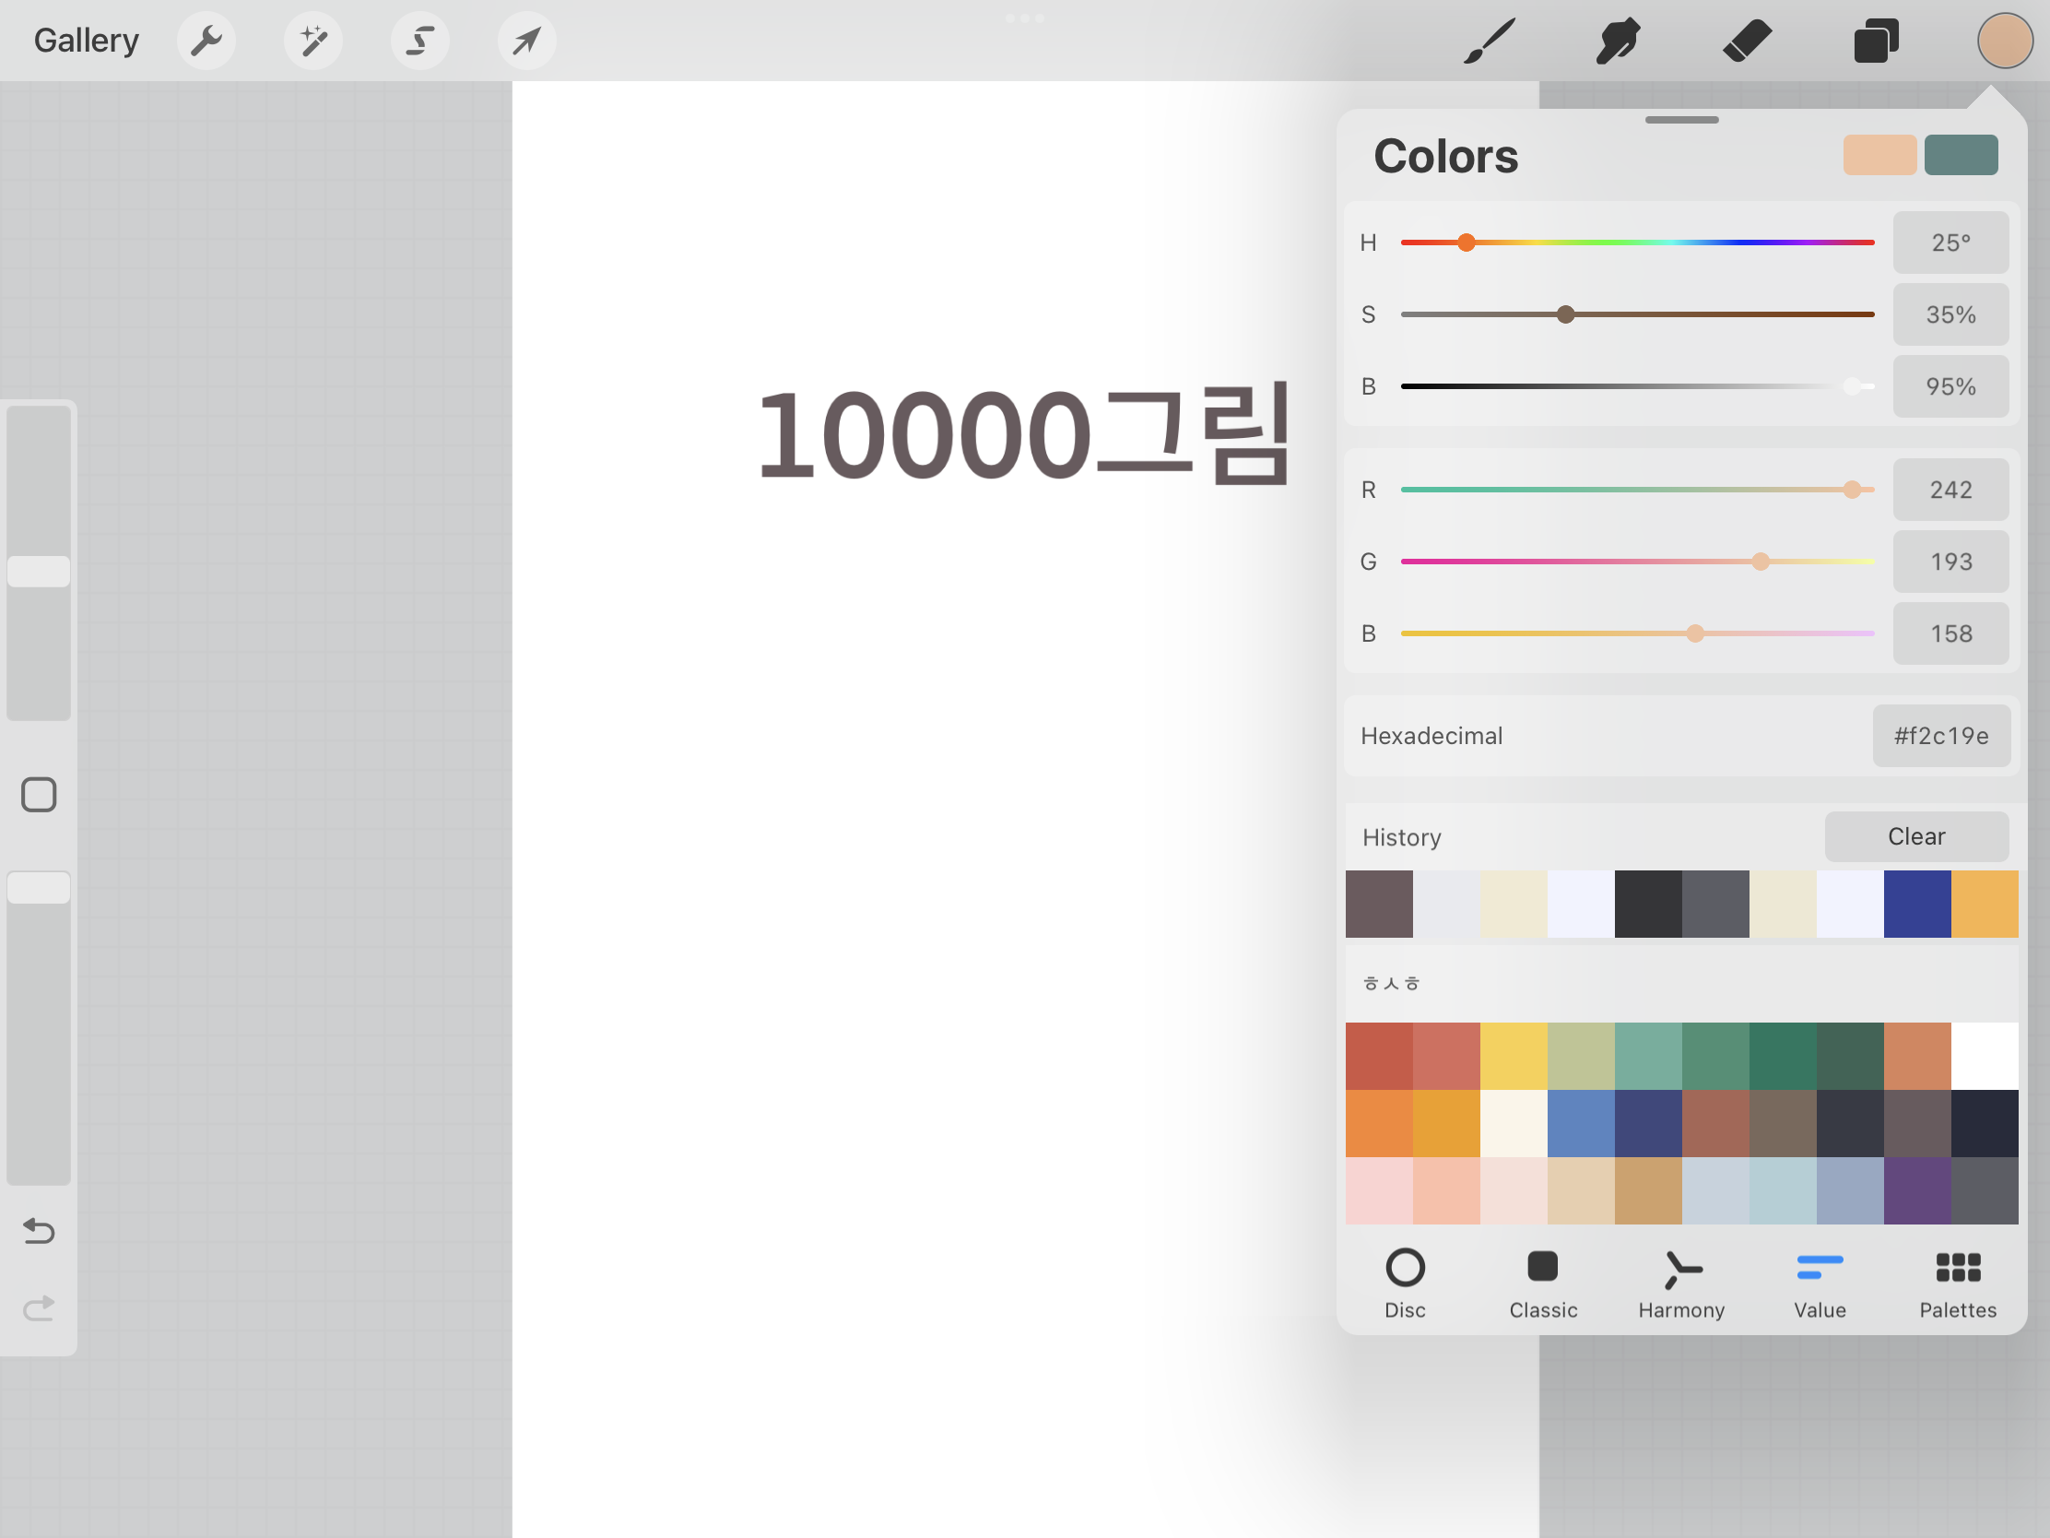Screen dimensions: 2050x1538
Task: Open the Actions wrench menu
Action: point(206,41)
